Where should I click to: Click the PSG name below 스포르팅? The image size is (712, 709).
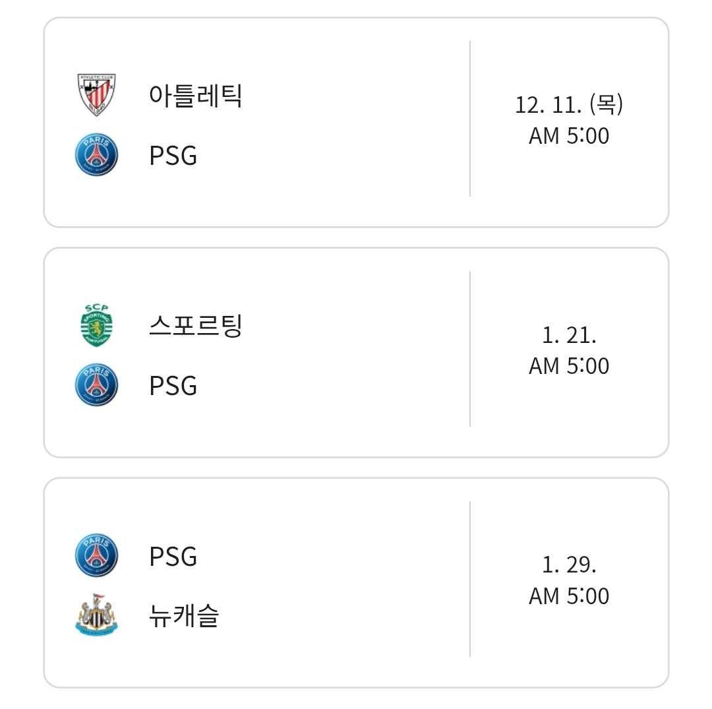tap(173, 386)
